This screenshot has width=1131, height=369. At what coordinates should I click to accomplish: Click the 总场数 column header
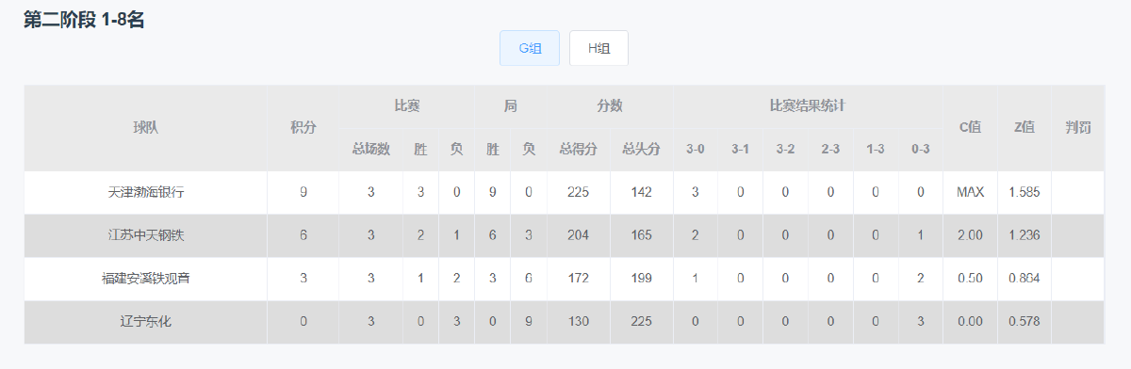tap(371, 149)
